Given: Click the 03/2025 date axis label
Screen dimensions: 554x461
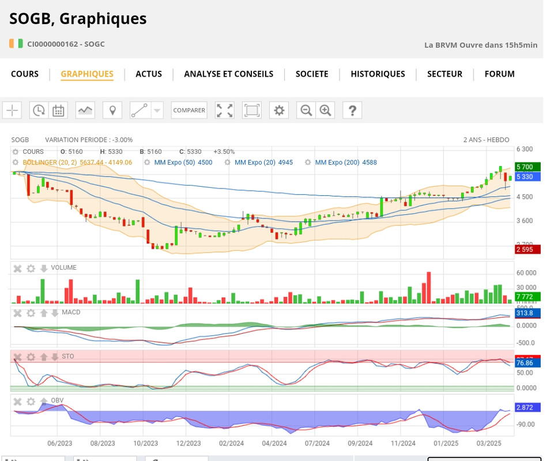Looking at the screenshot, I should 489,443.
